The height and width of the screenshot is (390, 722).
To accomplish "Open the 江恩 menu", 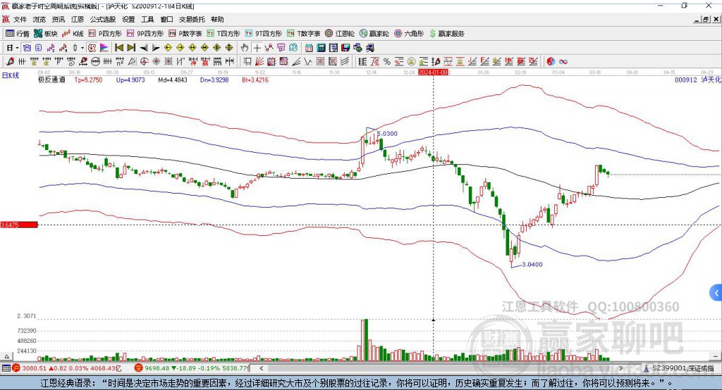I will point(78,19).
